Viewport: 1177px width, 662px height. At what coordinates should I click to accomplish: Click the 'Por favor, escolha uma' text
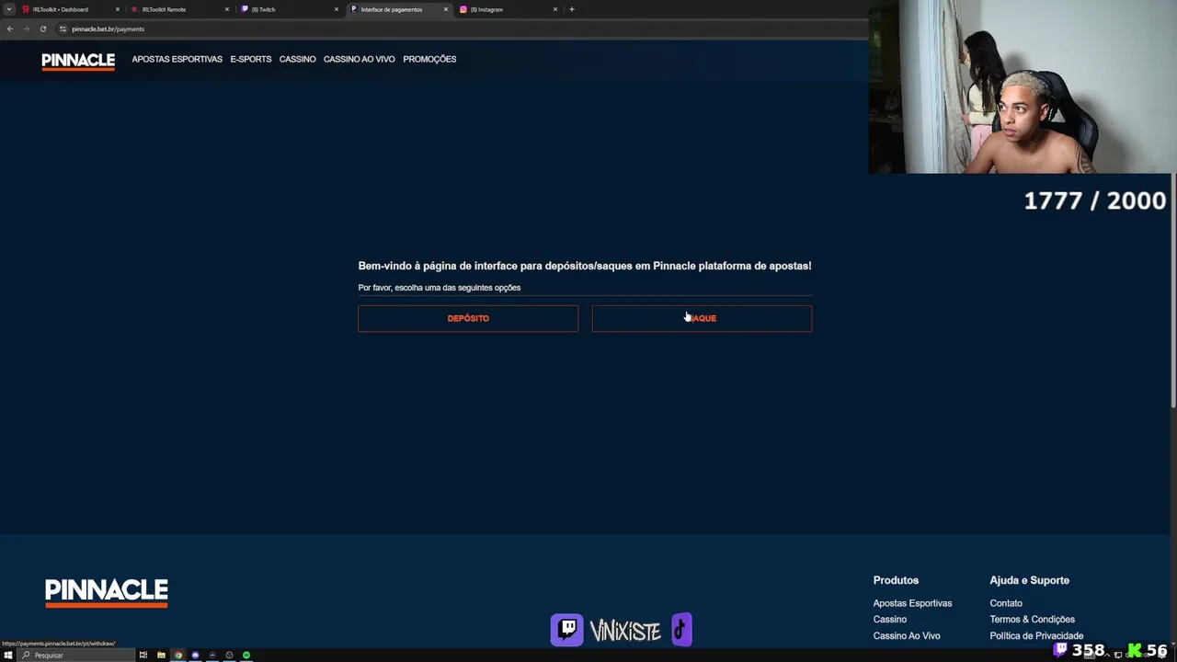tap(439, 288)
